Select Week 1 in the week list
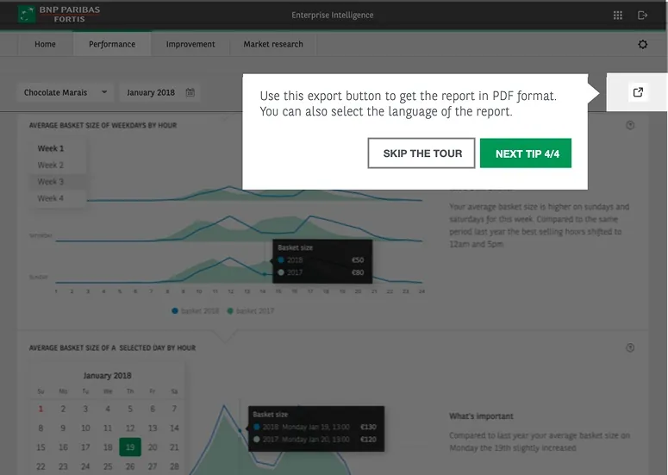The image size is (668, 475). [x=51, y=148]
